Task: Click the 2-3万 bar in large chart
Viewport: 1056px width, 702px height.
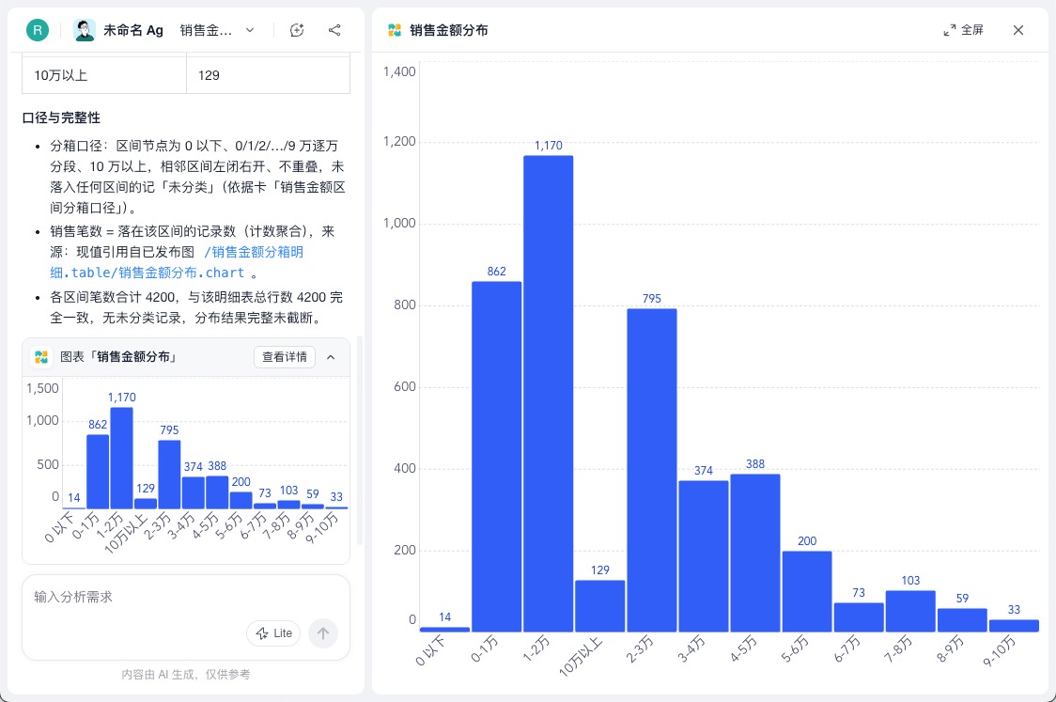Action: (652, 470)
